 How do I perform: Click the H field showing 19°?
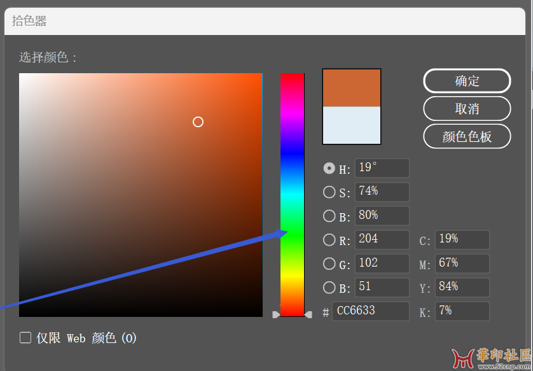[x=382, y=168]
